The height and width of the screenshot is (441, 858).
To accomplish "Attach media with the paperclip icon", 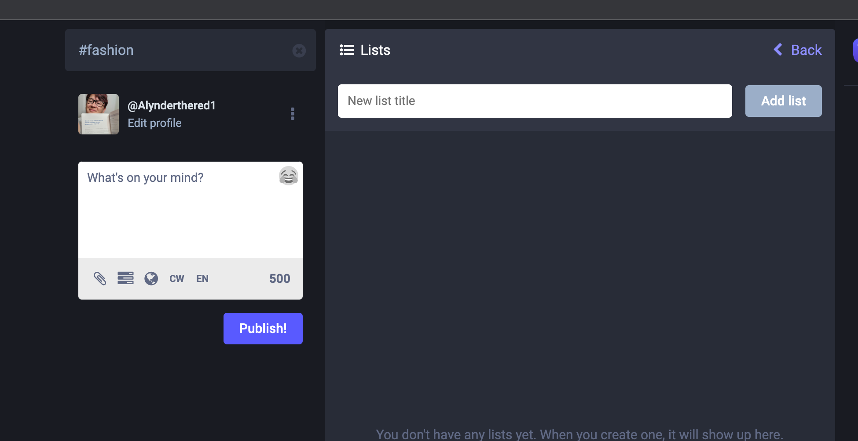I will [100, 278].
